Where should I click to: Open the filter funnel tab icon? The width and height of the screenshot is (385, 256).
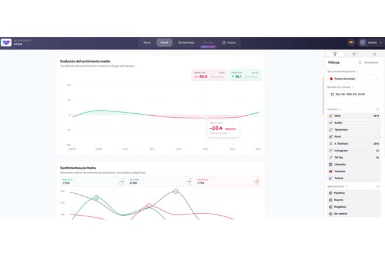[334, 54]
